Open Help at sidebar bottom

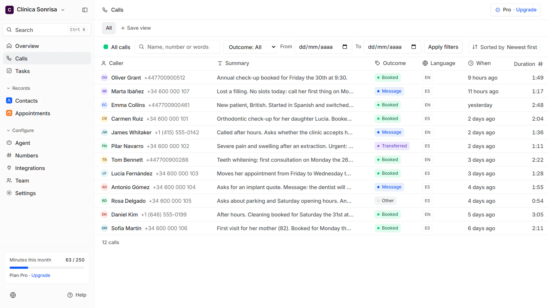click(77, 295)
